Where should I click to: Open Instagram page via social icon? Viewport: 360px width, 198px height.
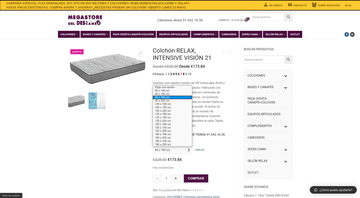pos(352,34)
